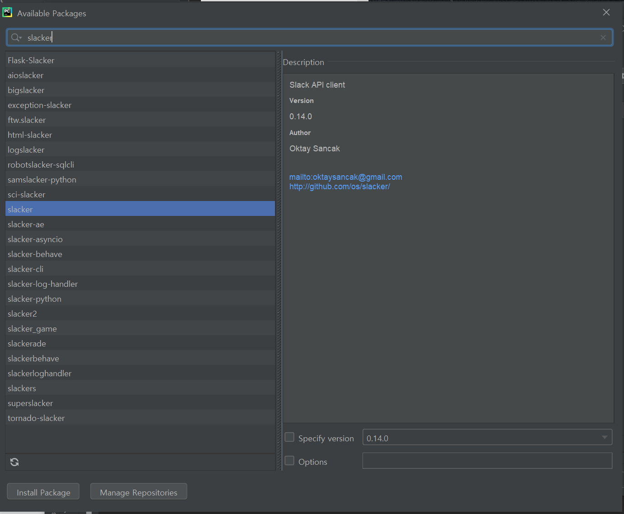Viewport: 624px width, 514px height.
Task: Click the Slack API client description text
Action: point(317,85)
